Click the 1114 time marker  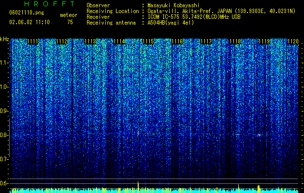[119, 41]
